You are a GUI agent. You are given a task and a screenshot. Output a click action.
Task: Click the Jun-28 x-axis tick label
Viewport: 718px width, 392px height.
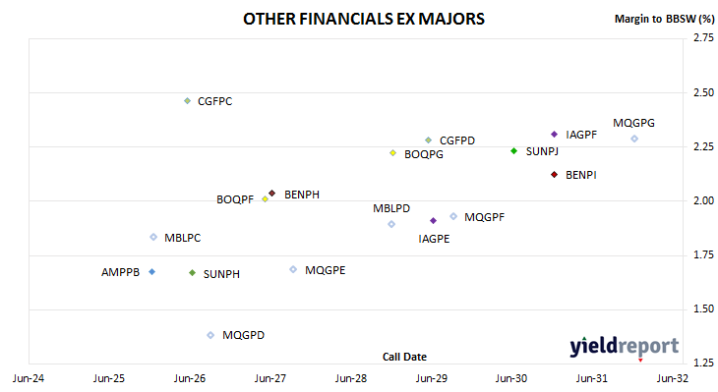pos(351,378)
